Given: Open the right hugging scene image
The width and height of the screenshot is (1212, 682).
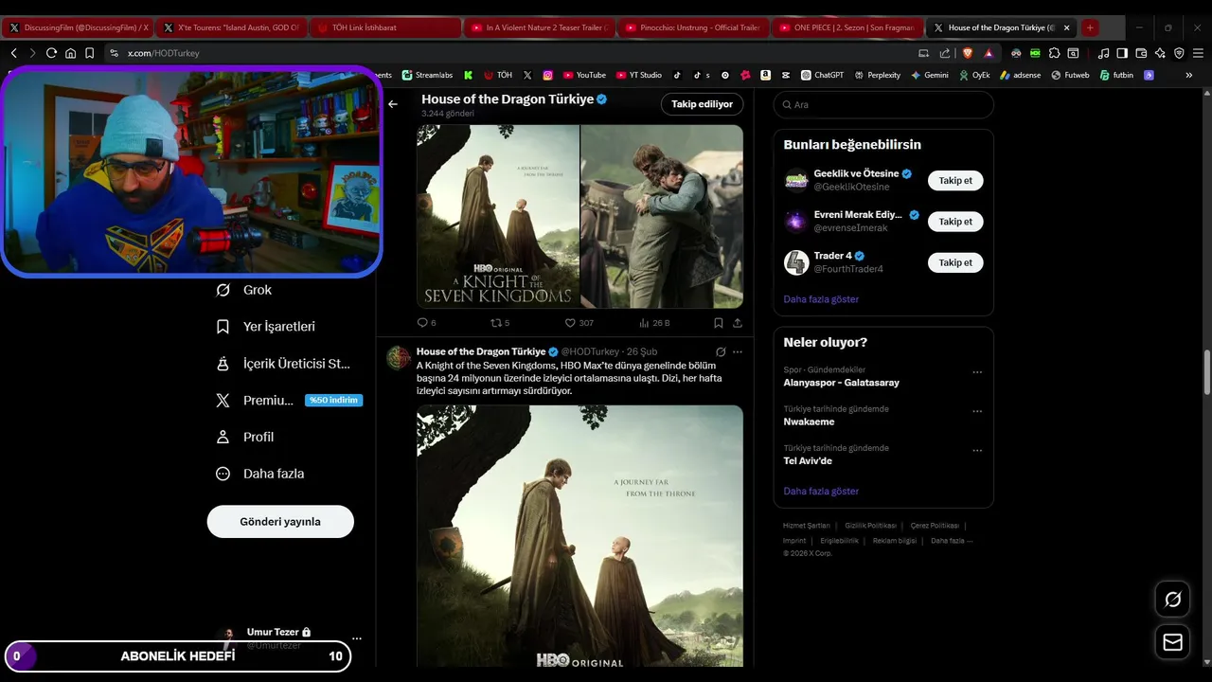Looking at the screenshot, I should click(662, 217).
